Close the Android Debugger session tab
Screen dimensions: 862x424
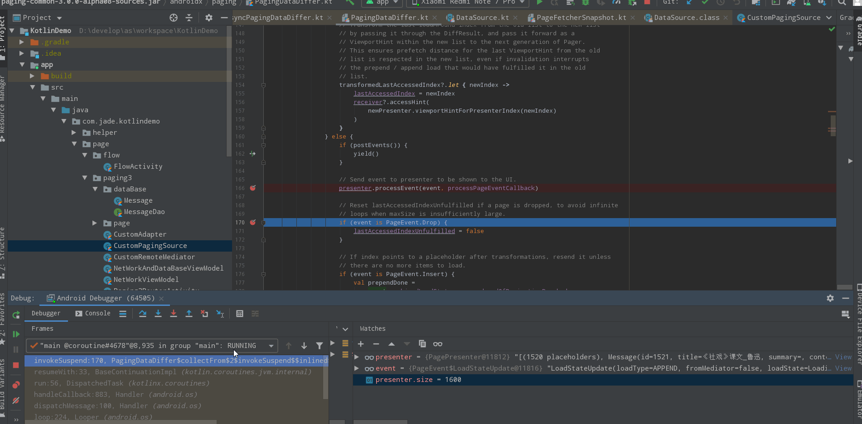[x=161, y=299]
